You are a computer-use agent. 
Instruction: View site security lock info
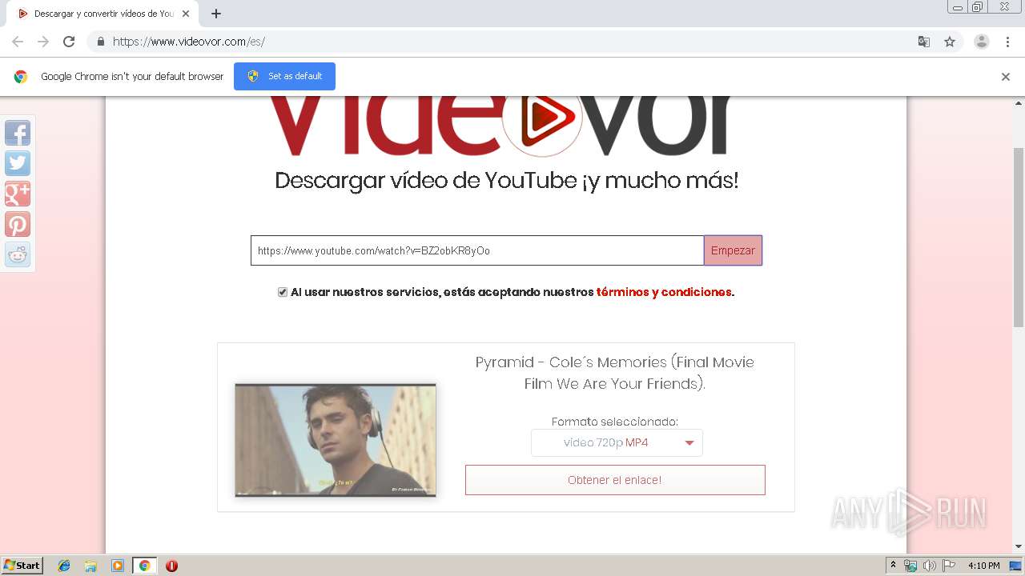(101, 42)
